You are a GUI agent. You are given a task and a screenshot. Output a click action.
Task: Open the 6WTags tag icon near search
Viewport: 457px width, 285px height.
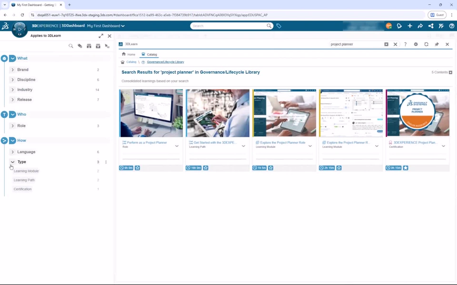click(278, 26)
